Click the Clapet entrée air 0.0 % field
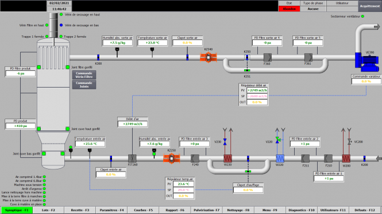Image resolution: width=382 pixels, height=214 pixels. pyautogui.click(x=111, y=175)
